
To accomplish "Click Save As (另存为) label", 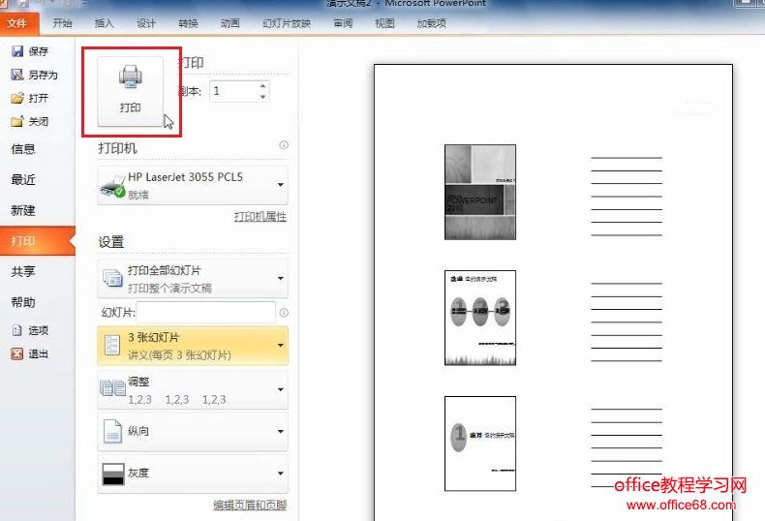I will tap(43, 75).
